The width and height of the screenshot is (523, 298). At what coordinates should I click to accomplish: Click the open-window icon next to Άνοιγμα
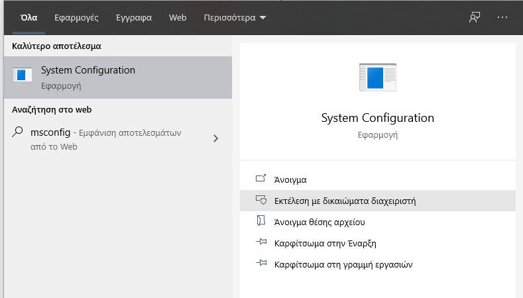[x=261, y=178]
